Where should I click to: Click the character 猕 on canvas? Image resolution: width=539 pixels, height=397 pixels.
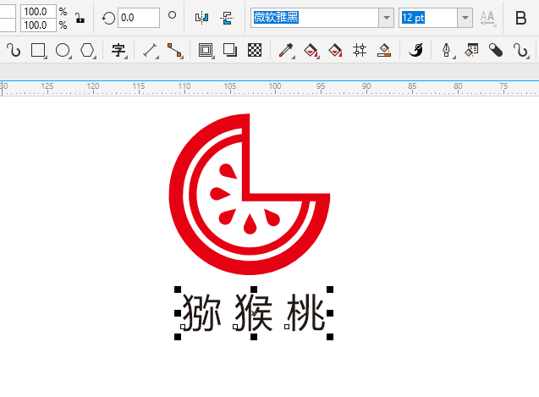pyautogui.click(x=201, y=312)
